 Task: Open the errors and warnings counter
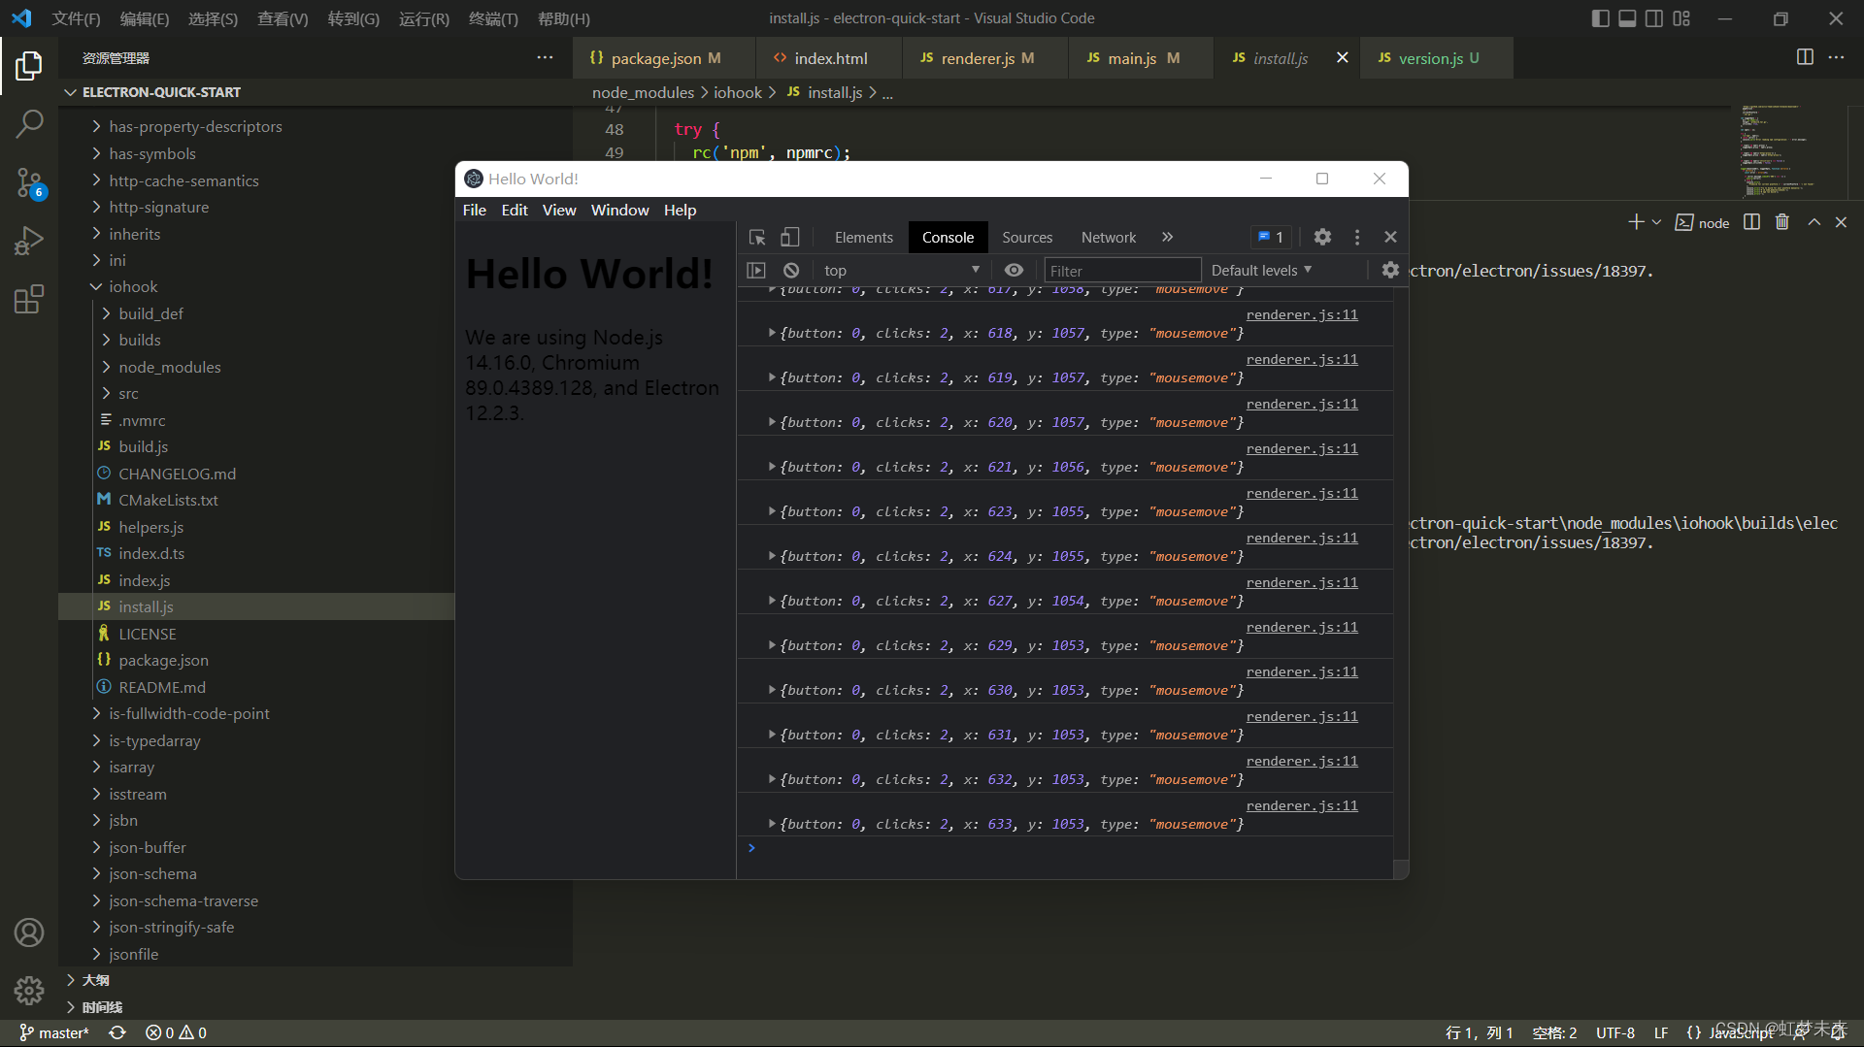click(x=176, y=1032)
